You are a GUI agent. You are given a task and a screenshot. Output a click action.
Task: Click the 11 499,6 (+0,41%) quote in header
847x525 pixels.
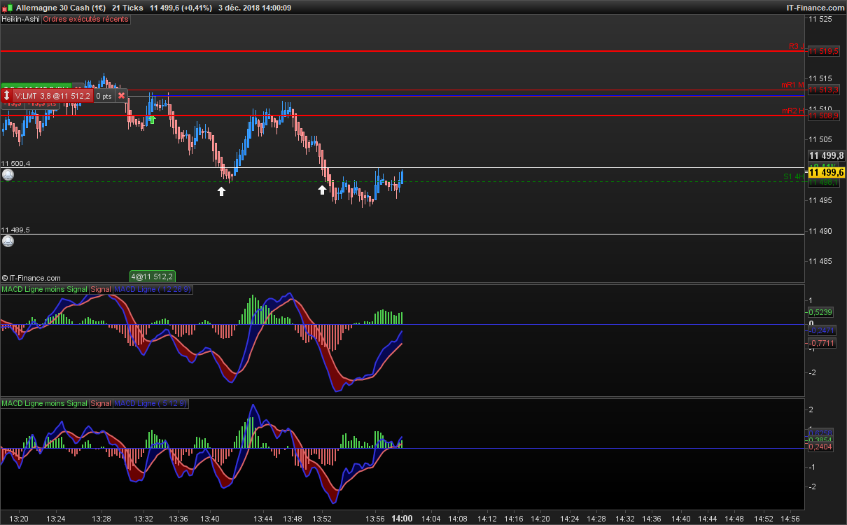(x=181, y=7)
